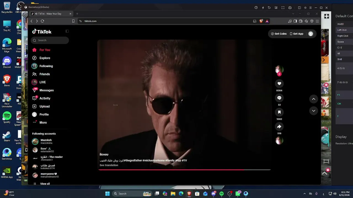This screenshot has height=198, width=353.
Task: Open the Brave VPN shield icon
Action: pos(312,21)
